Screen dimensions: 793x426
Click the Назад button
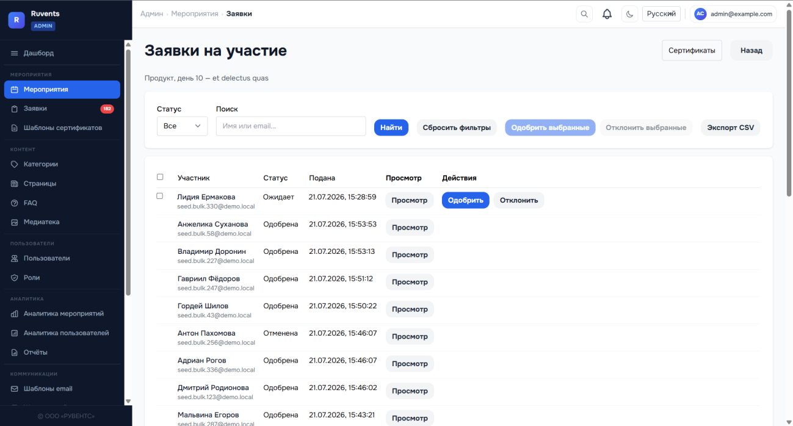coord(751,51)
